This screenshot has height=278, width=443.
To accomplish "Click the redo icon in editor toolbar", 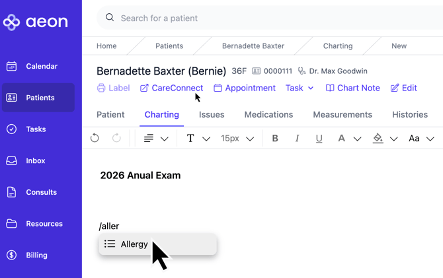I will [x=116, y=138].
